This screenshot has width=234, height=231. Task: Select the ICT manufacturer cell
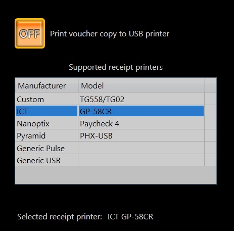click(46, 111)
